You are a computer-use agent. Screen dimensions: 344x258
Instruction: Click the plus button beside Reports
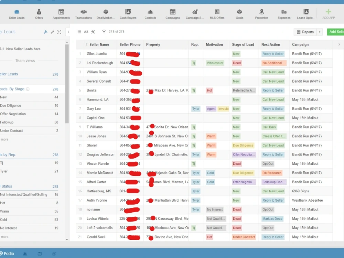click(320, 32)
